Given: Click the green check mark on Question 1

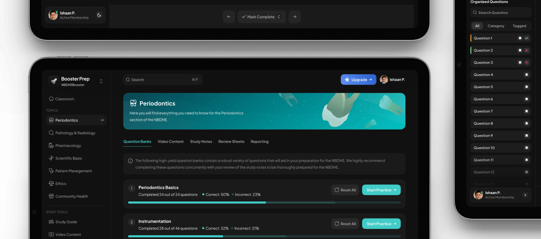Looking at the screenshot, I should coord(527,38).
